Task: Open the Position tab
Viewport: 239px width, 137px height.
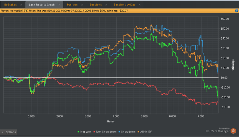Action: click(72, 5)
